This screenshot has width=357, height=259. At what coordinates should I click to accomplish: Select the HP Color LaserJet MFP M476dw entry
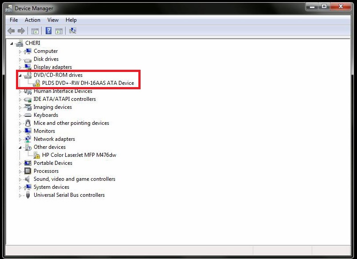[x=79, y=155]
